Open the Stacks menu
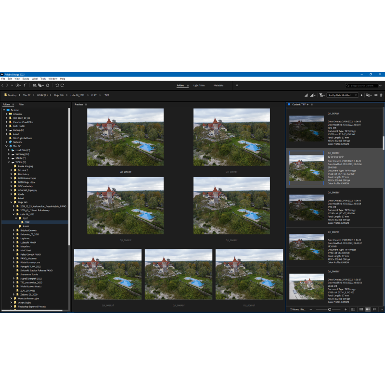 26,78
